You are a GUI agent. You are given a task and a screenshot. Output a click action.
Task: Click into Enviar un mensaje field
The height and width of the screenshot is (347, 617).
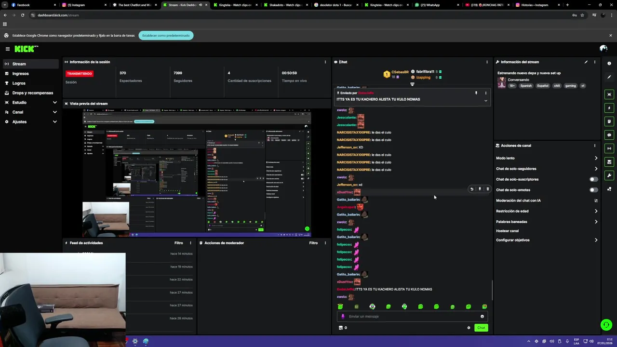pos(412,317)
